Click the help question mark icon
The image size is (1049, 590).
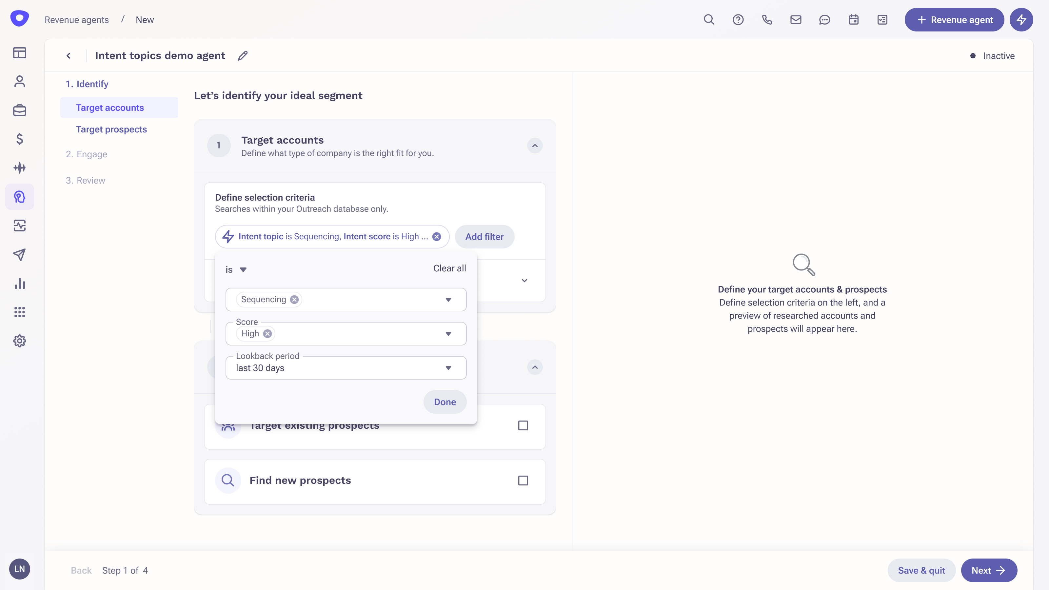[x=738, y=20]
